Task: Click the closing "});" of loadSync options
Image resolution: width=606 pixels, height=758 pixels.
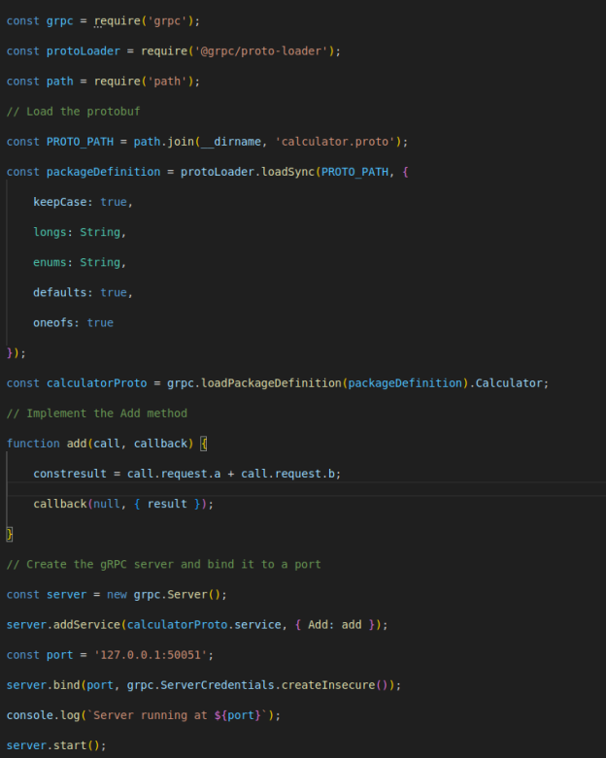Action: 16,353
